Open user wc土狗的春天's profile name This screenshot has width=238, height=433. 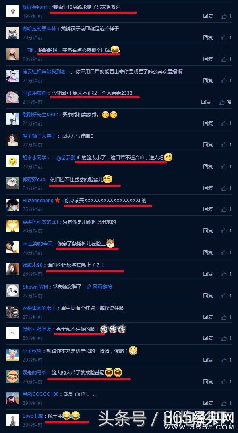pyautogui.click(x=37, y=244)
